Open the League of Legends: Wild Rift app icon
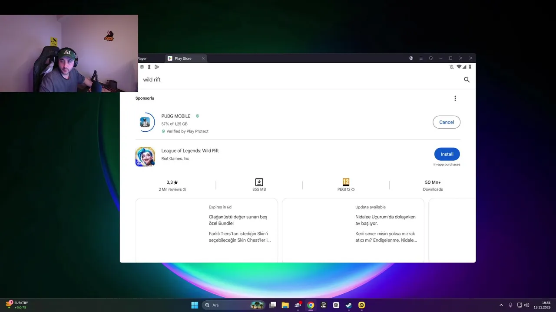Viewport: 556px width, 312px height. point(145,157)
